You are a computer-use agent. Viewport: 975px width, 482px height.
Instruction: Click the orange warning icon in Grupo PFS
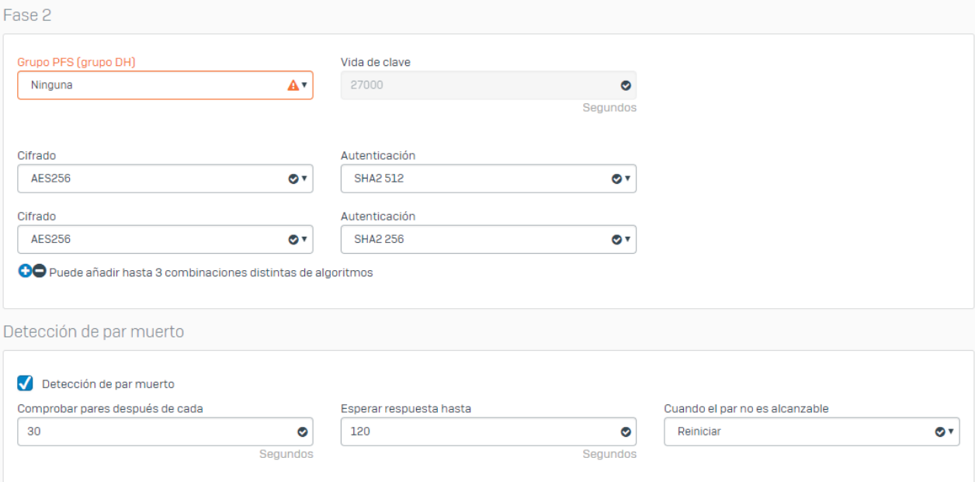(x=293, y=85)
